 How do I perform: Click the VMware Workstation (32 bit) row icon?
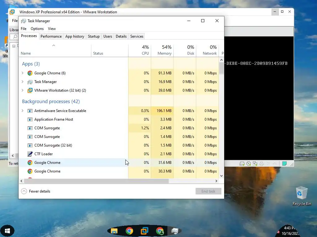[x=30, y=90]
